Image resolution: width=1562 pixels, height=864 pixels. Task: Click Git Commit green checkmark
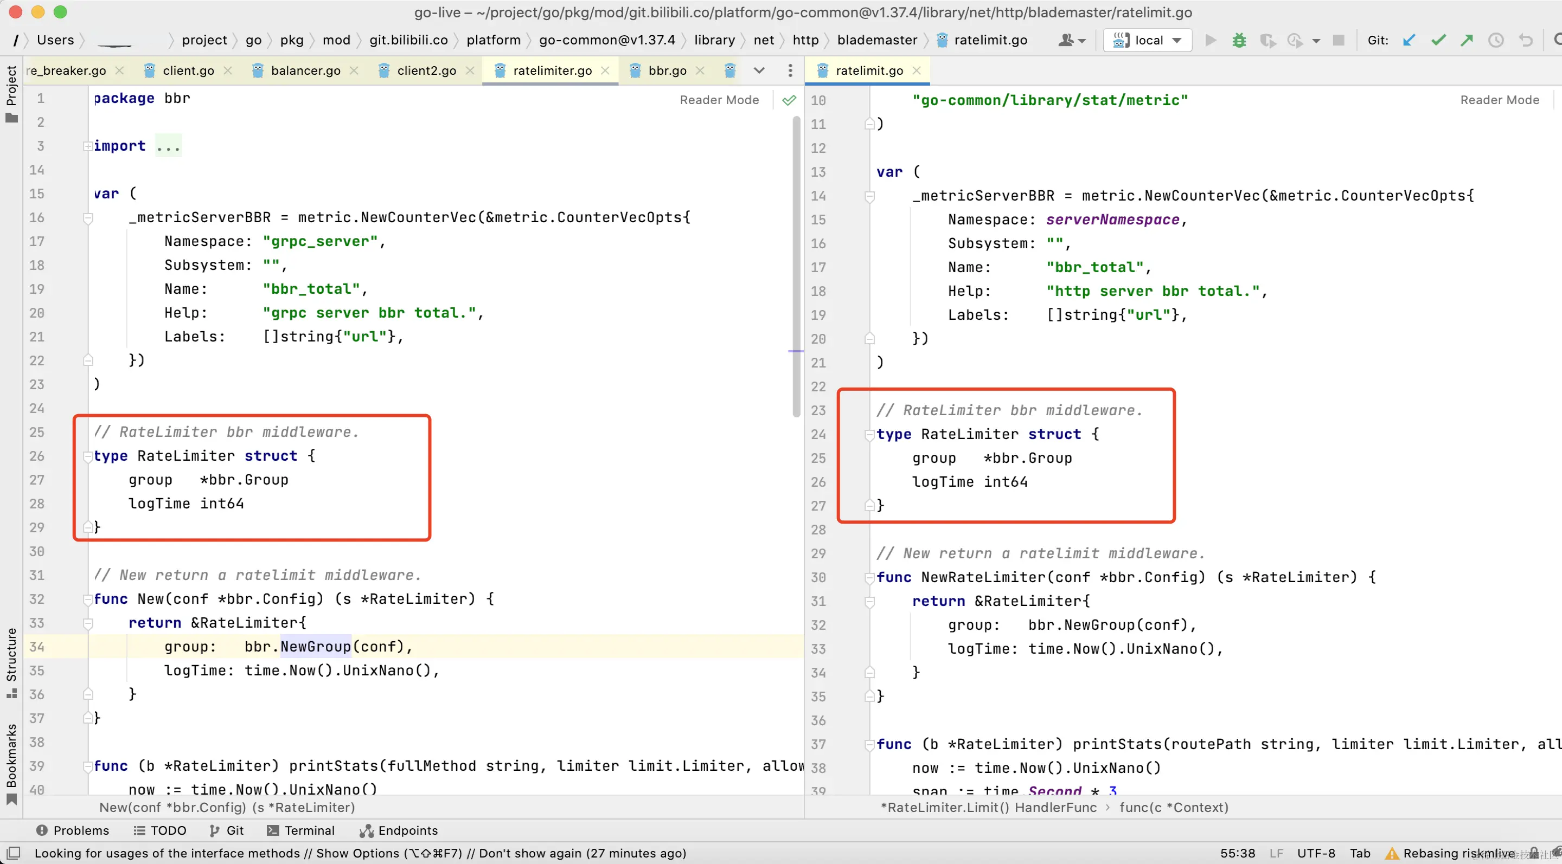(1438, 40)
